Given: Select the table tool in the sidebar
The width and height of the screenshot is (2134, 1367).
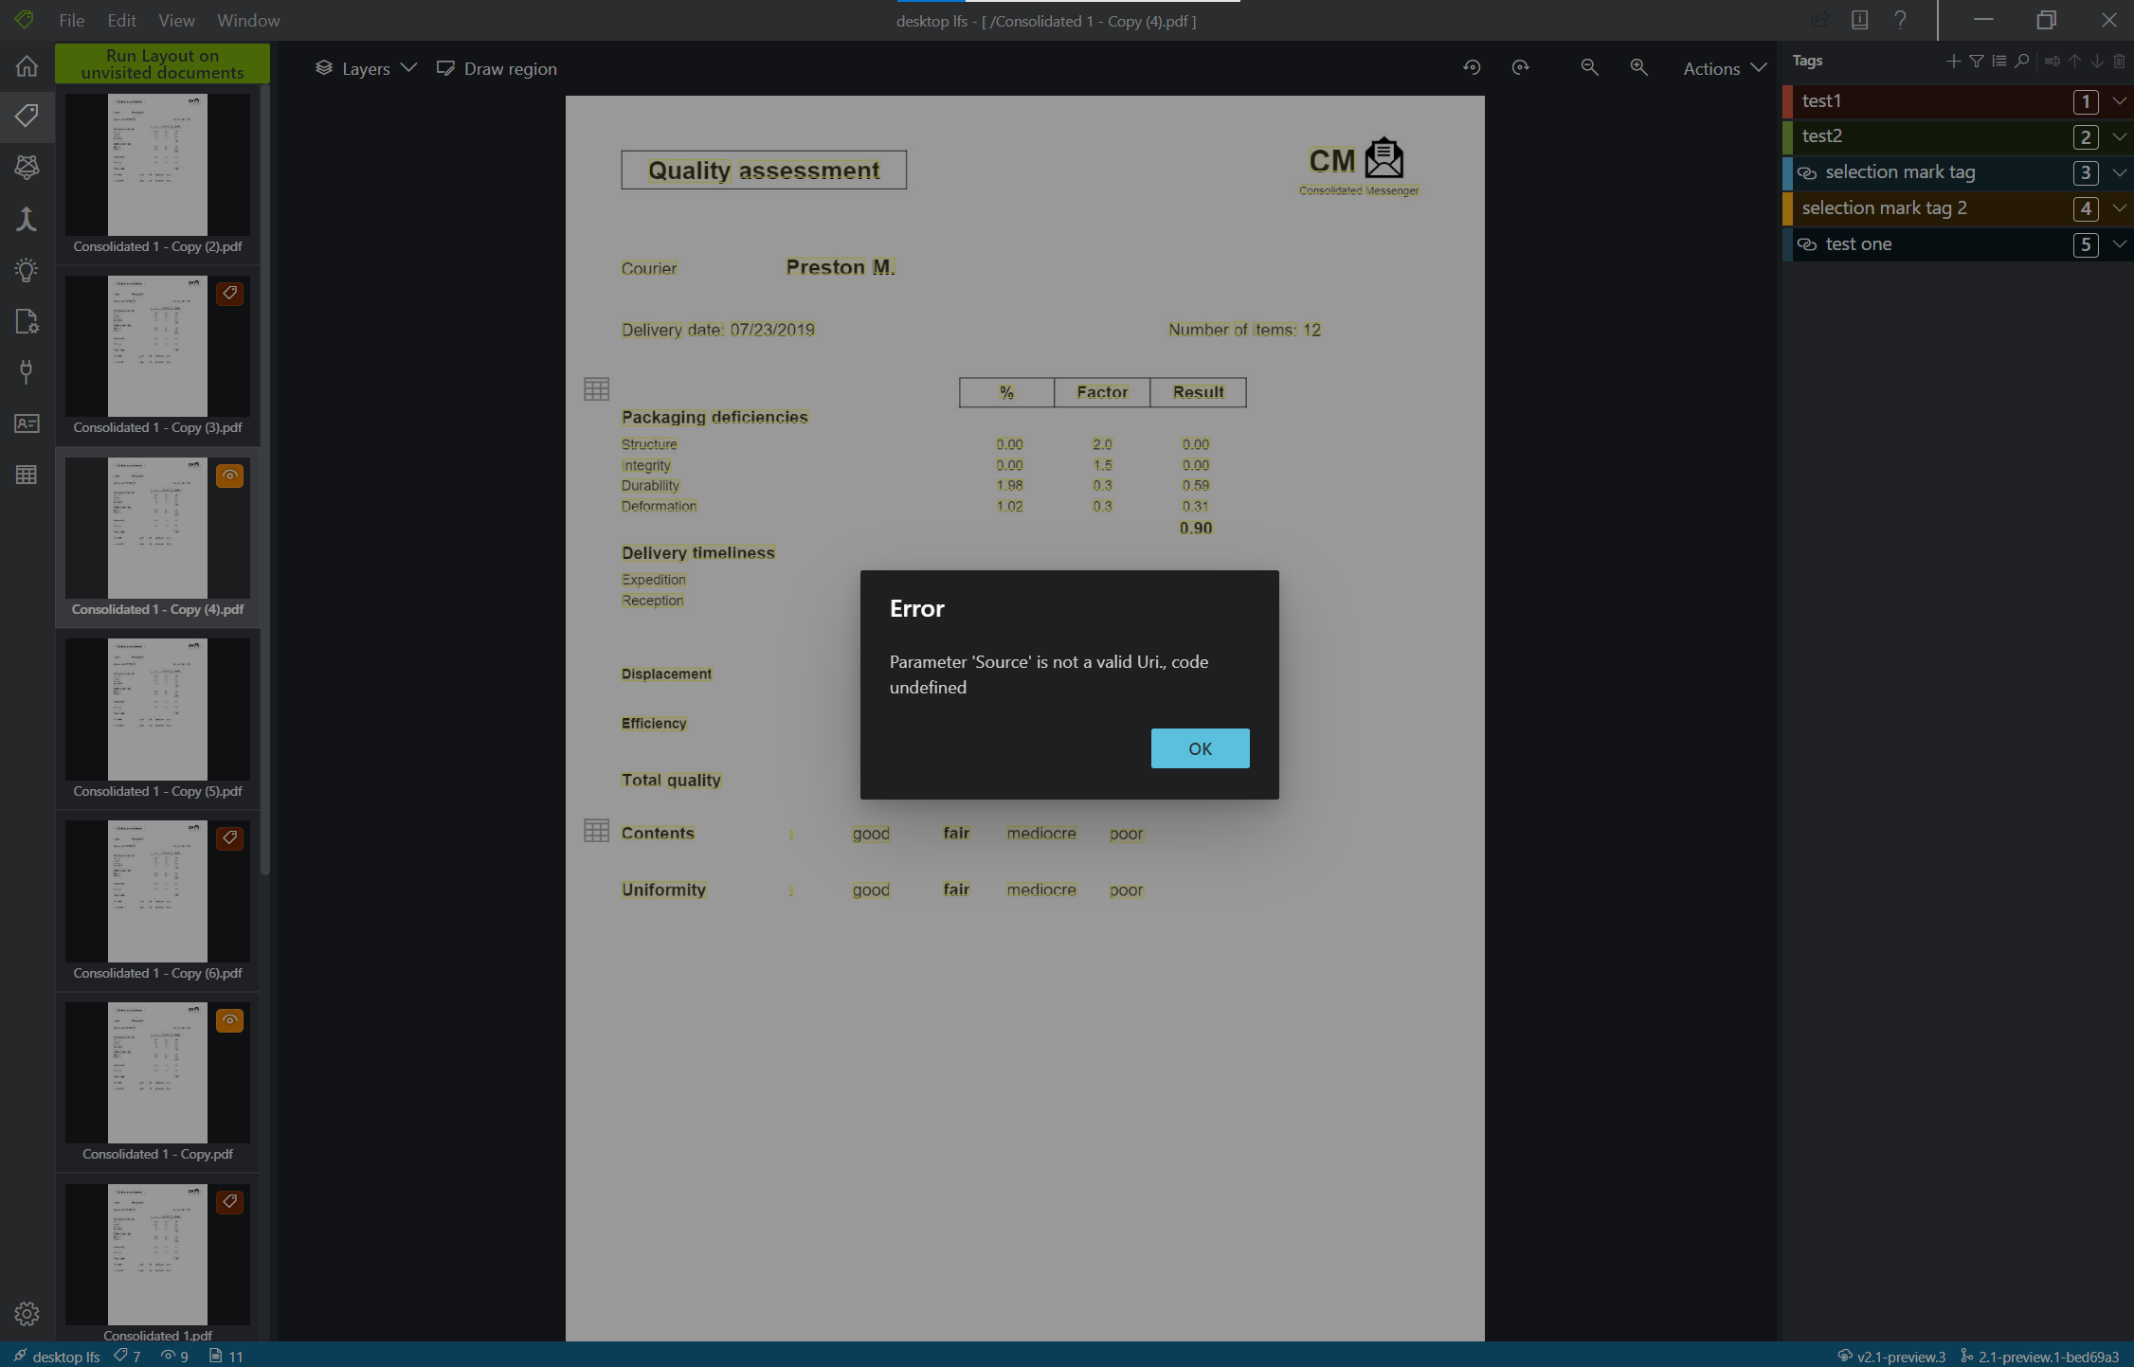Looking at the screenshot, I should click(27, 474).
